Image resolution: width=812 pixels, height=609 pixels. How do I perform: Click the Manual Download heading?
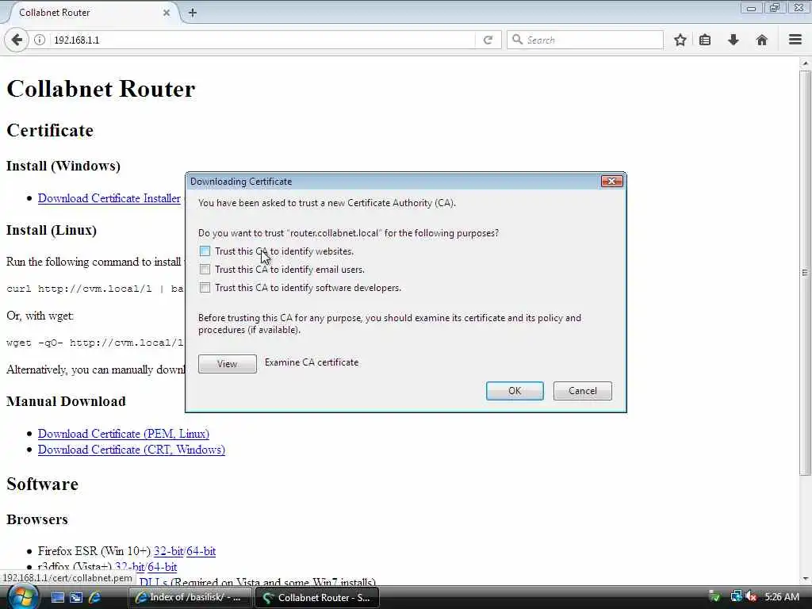coord(67,401)
